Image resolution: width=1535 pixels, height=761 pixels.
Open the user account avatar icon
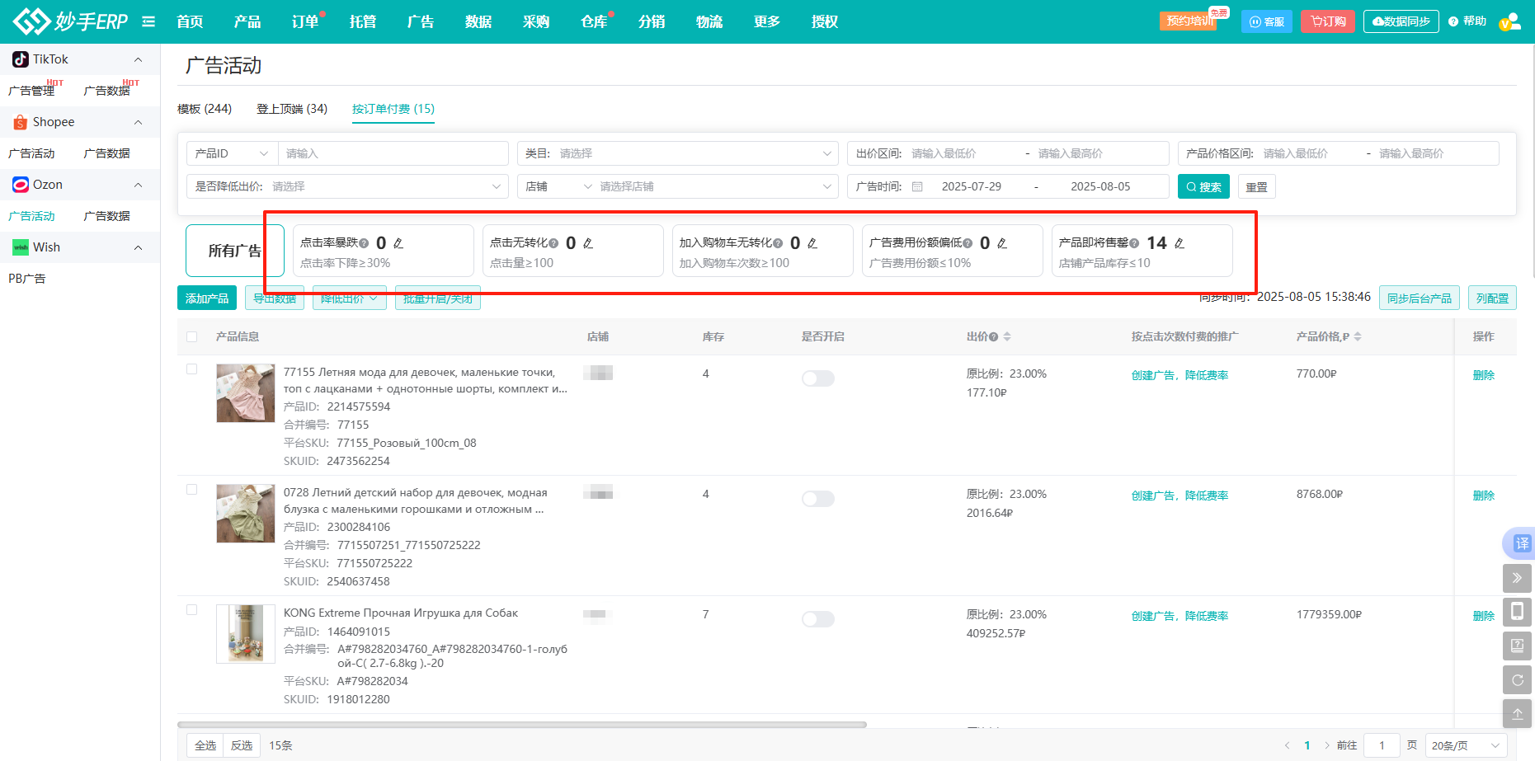coord(1510,21)
